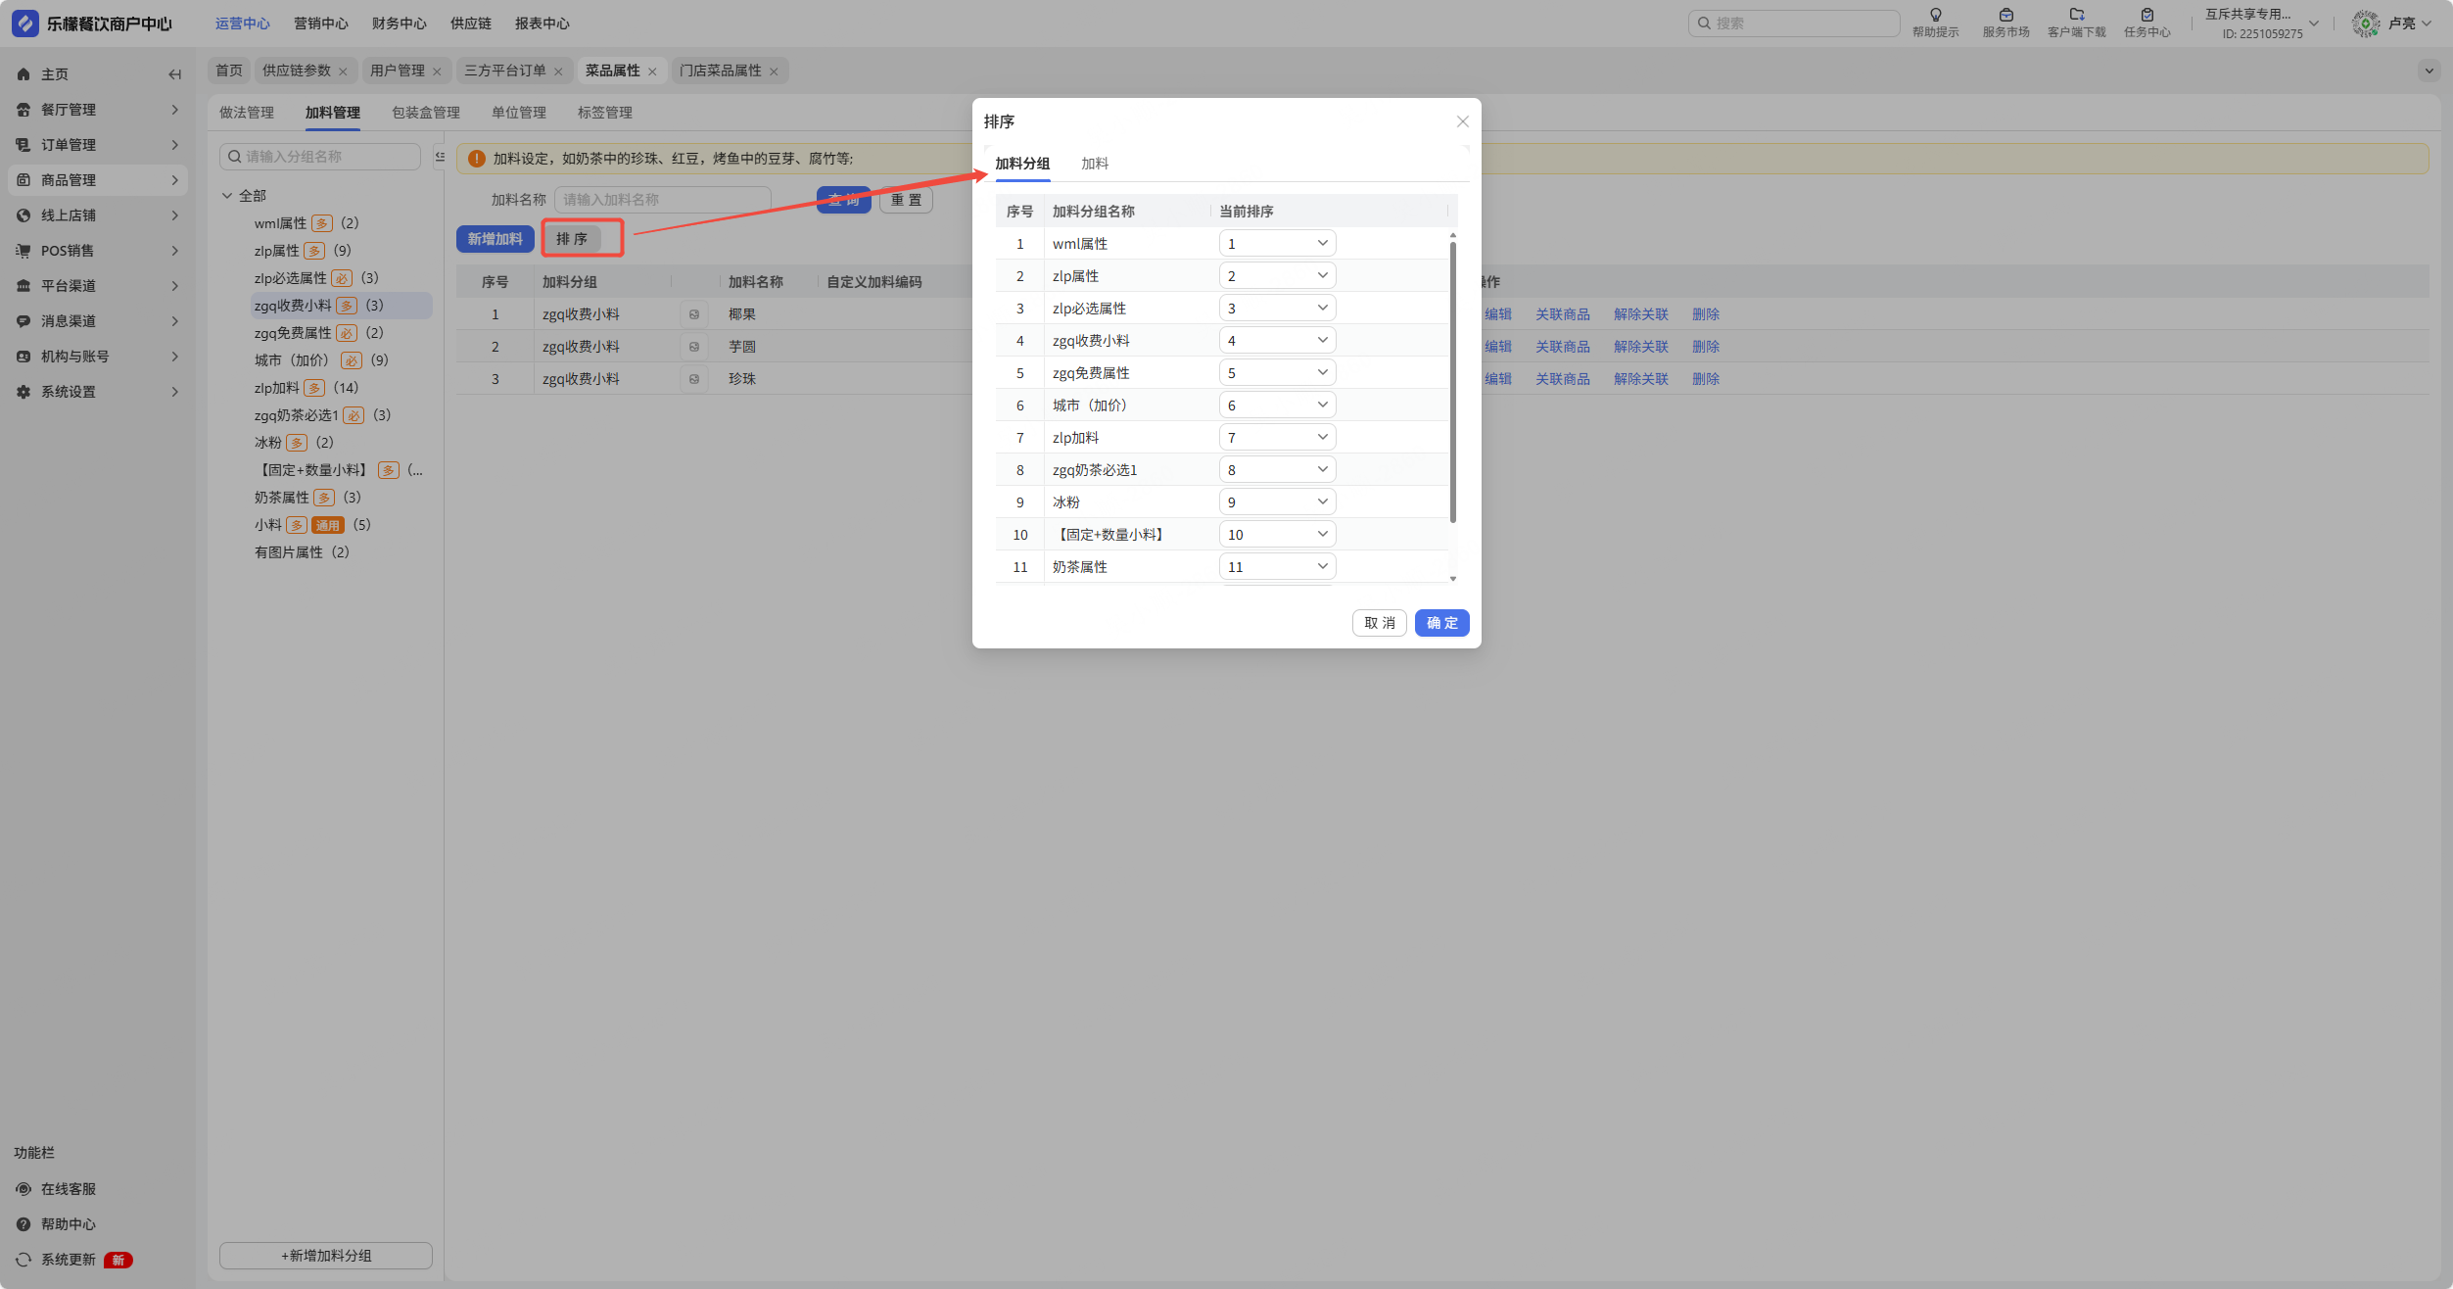Click the 帮助提示 lightbulb icon
Image resolution: width=2453 pixels, height=1289 pixels.
[1935, 15]
